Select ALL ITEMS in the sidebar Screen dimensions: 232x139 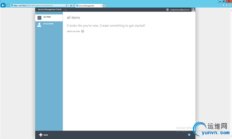click(x=49, y=18)
